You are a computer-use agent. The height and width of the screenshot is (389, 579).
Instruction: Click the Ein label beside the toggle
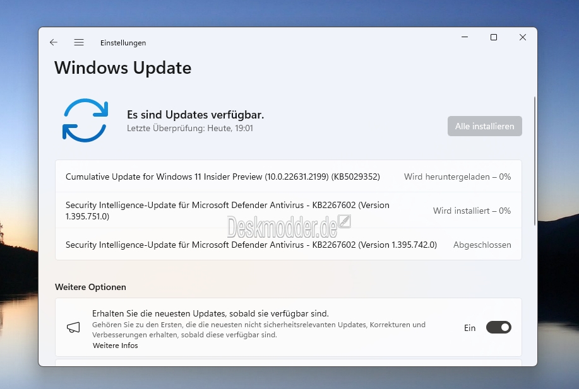point(470,328)
